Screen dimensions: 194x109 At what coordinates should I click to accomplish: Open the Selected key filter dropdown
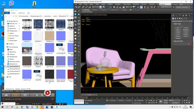[x=174, y=101]
